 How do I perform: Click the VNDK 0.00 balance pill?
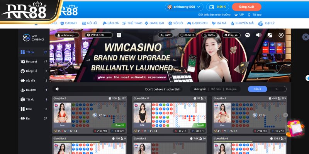(99, 35)
